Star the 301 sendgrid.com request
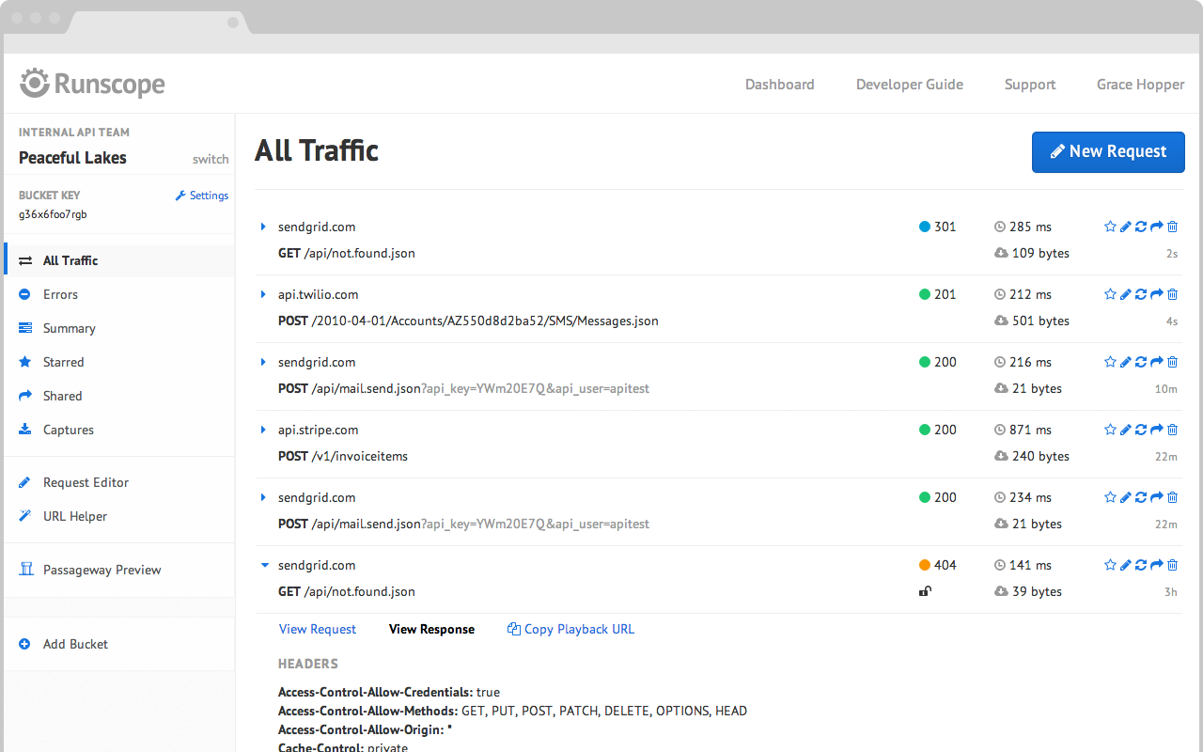 pyautogui.click(x=1110, y=227)
